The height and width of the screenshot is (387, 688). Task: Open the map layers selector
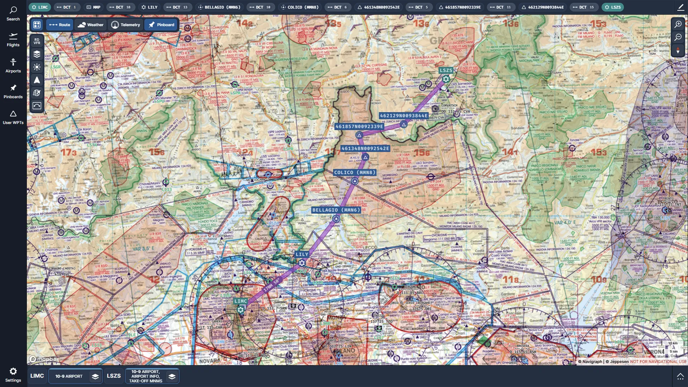coord(37,54)
